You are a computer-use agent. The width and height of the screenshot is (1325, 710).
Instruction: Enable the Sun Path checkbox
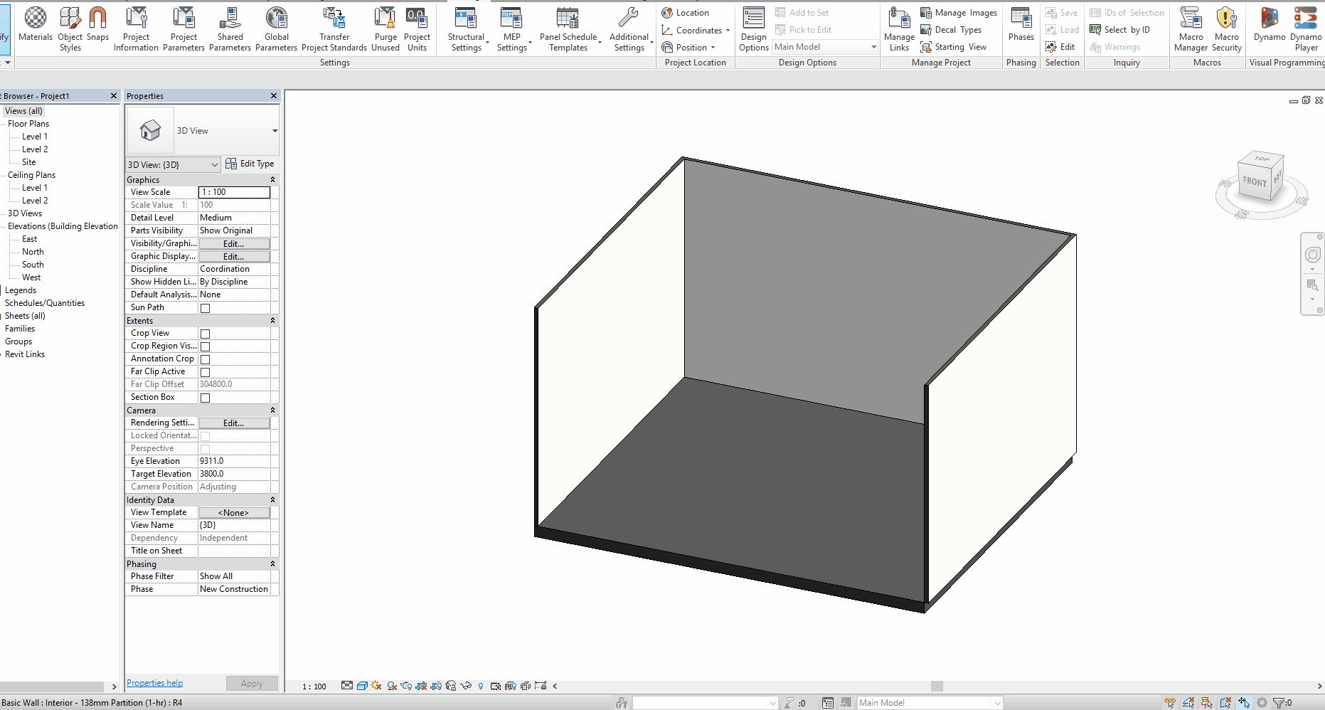click(205, 308)
